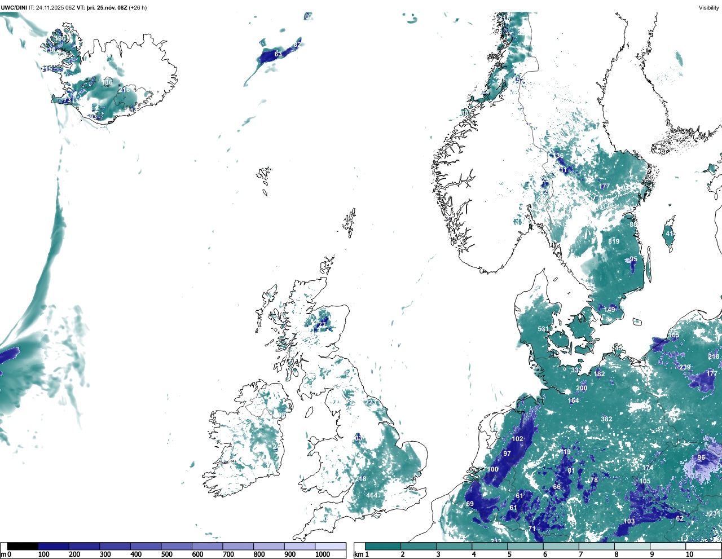Image resolution: width=722 pixels, height=559 pixels.
Task: Click the value 119 in western Germany
Action: [x=565, y=452]
